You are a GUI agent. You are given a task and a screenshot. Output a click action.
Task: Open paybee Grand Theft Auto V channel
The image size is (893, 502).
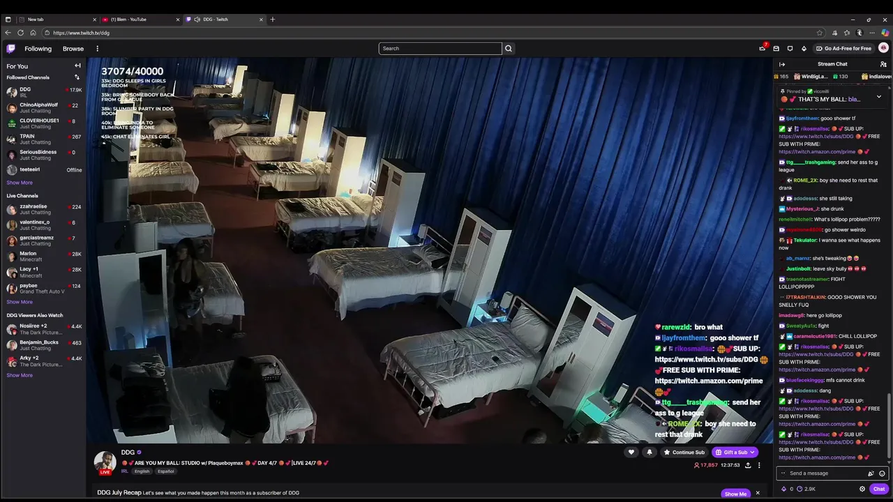pyautogui.click(x=43, y=288)
